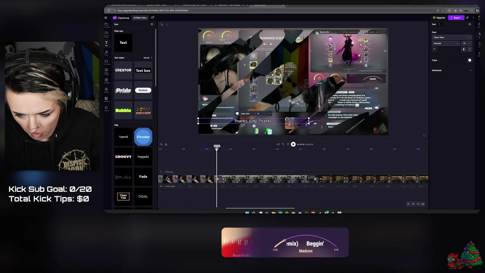
Task: Play the video preview
Action: click(x=293, y=144)
